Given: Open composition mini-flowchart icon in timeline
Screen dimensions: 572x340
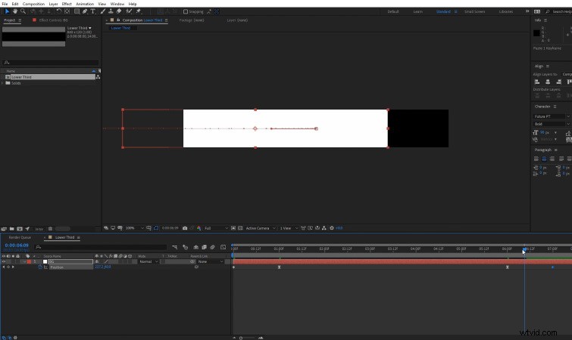Looking at the screenshot, I should coord(175,247).
